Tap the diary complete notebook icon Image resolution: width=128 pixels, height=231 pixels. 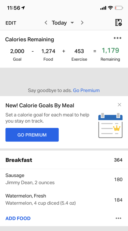point(118,23)
